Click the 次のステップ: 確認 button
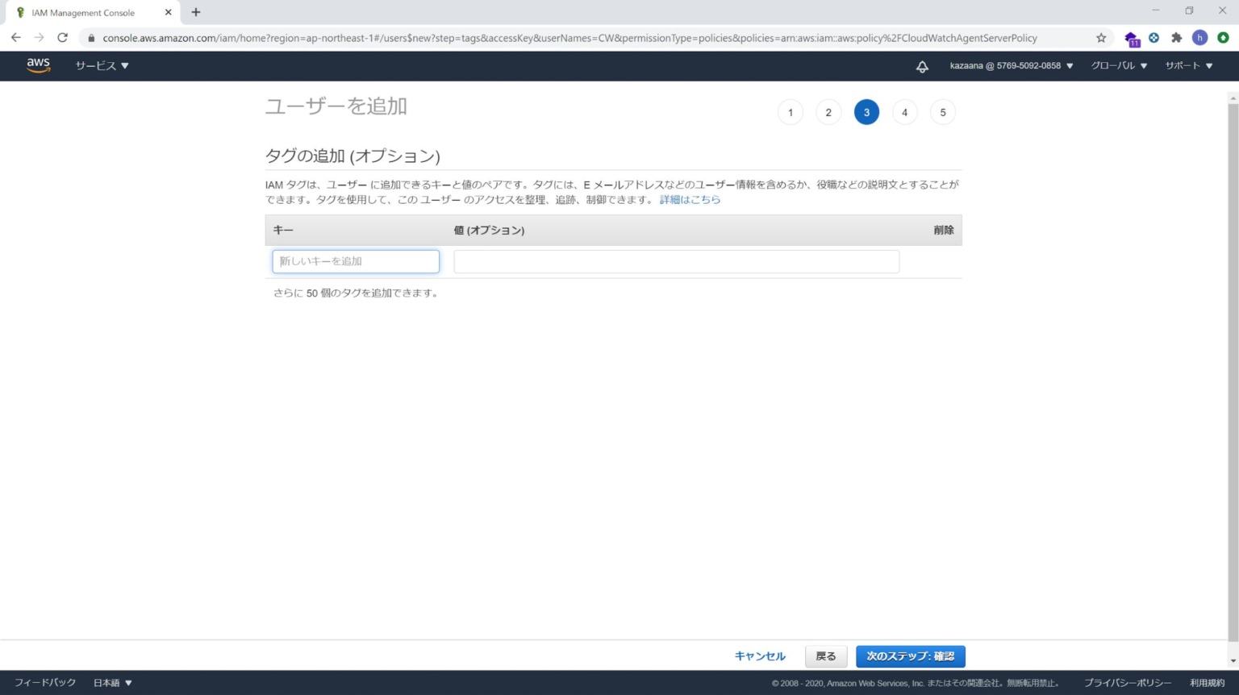Viewport: 1239px width, 695px height. [x=910, y=656]
